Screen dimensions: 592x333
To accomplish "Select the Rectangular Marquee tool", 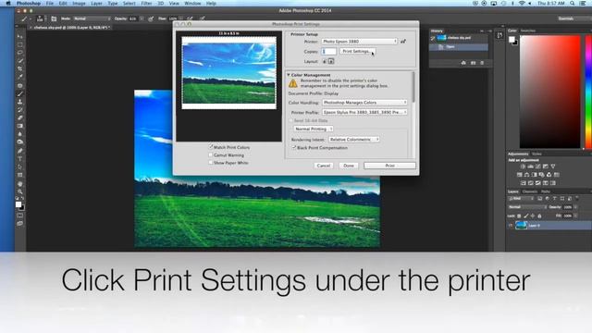I will (x=20, y=44).
